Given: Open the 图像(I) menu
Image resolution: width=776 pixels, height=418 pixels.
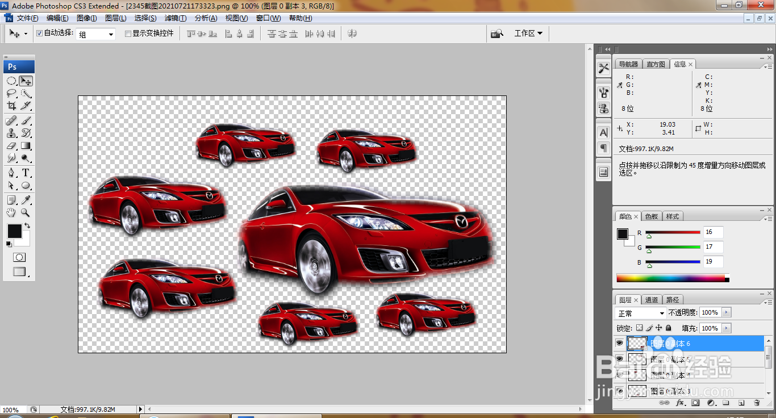Looking at the screenshot, I should click(87, 18).
